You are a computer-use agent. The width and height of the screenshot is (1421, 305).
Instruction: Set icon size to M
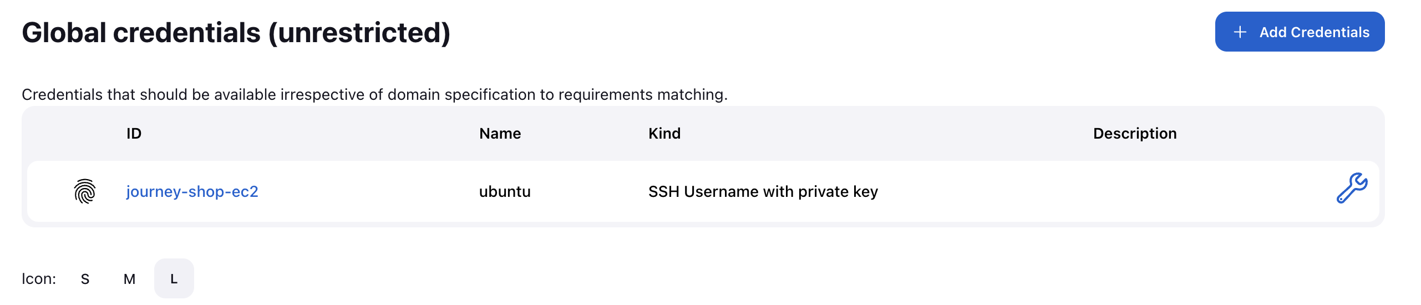(x=129, y=278)
